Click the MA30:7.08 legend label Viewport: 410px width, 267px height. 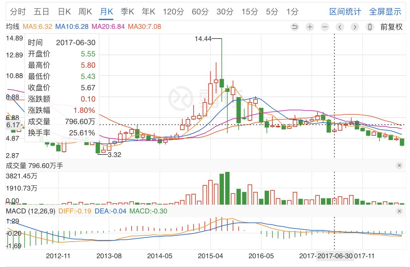point(145,27)
